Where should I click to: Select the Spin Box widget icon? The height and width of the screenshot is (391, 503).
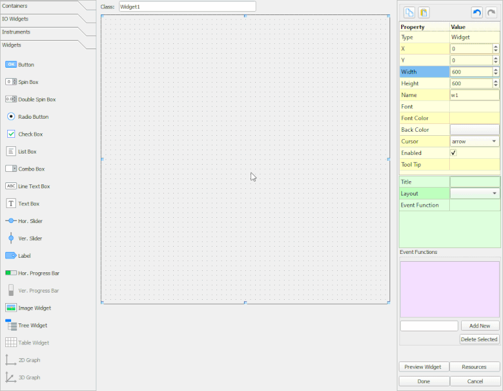click(11, 82)
